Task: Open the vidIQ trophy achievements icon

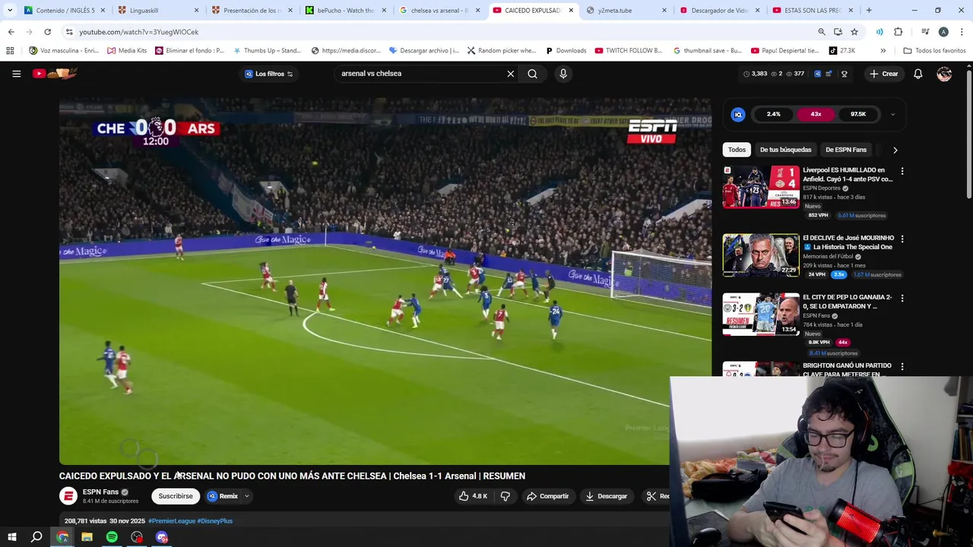Action: click(x=845, y=74)
